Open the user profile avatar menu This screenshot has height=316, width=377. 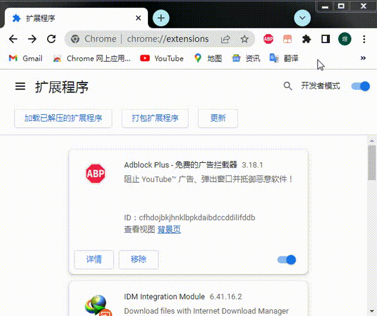[x=345, y=39]
